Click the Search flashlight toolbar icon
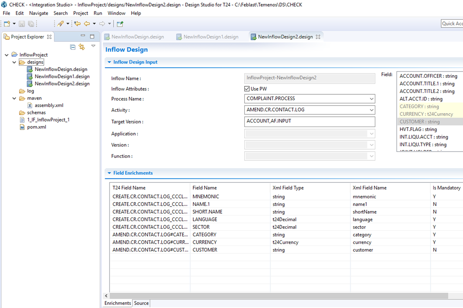This screenshot has width=463, height=308. coord(60,24)
